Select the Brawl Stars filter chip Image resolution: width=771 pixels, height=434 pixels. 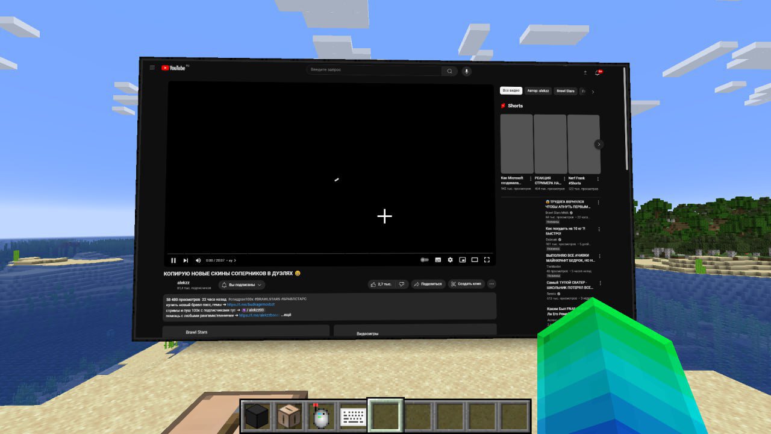pyautogui.click(x=566, y=91)
